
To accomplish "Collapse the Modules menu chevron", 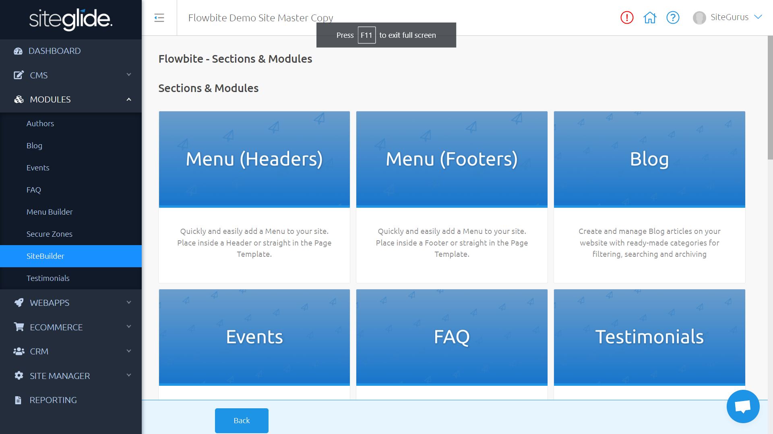I will 129,99.
